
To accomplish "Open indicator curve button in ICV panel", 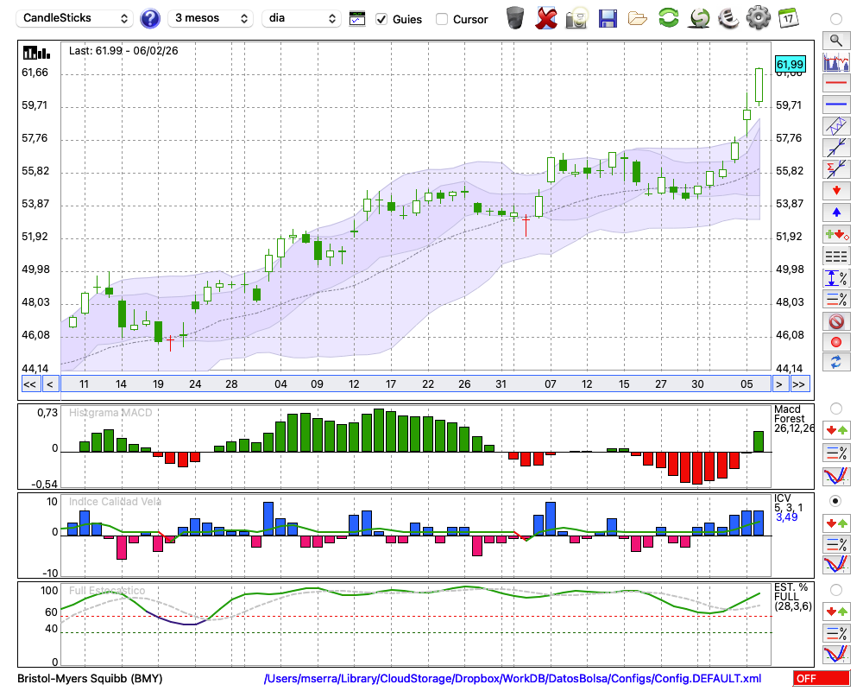I will (x=836, y=564).
